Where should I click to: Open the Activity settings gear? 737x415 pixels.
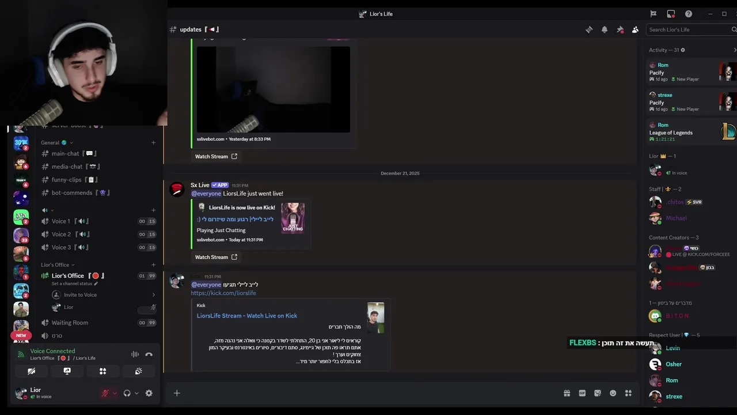pyautogui.click(x=683, y=50)
